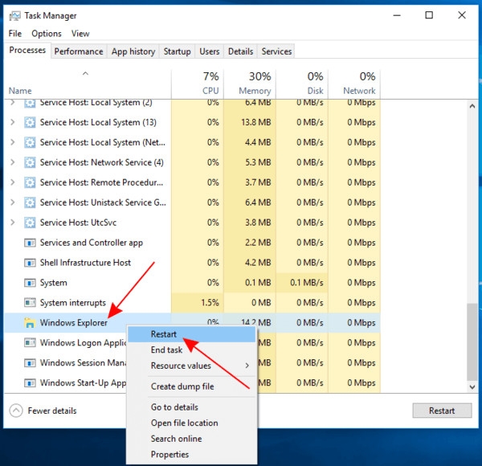Click the System interrupts icon
482x466 pixels.
[30, 303]
